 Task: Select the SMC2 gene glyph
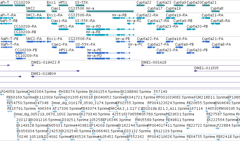[36, 11]
